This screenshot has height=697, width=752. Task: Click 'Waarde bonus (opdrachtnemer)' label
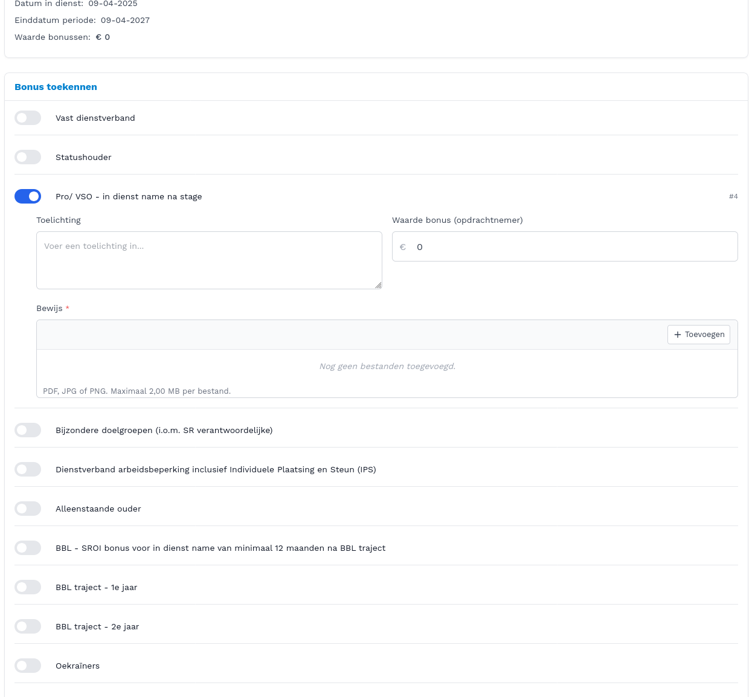tap(457, 220)
